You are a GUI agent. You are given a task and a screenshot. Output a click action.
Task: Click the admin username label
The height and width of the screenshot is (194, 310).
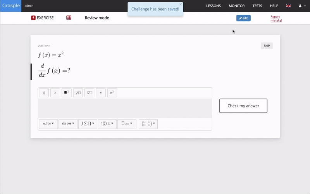tap(29, 6)
